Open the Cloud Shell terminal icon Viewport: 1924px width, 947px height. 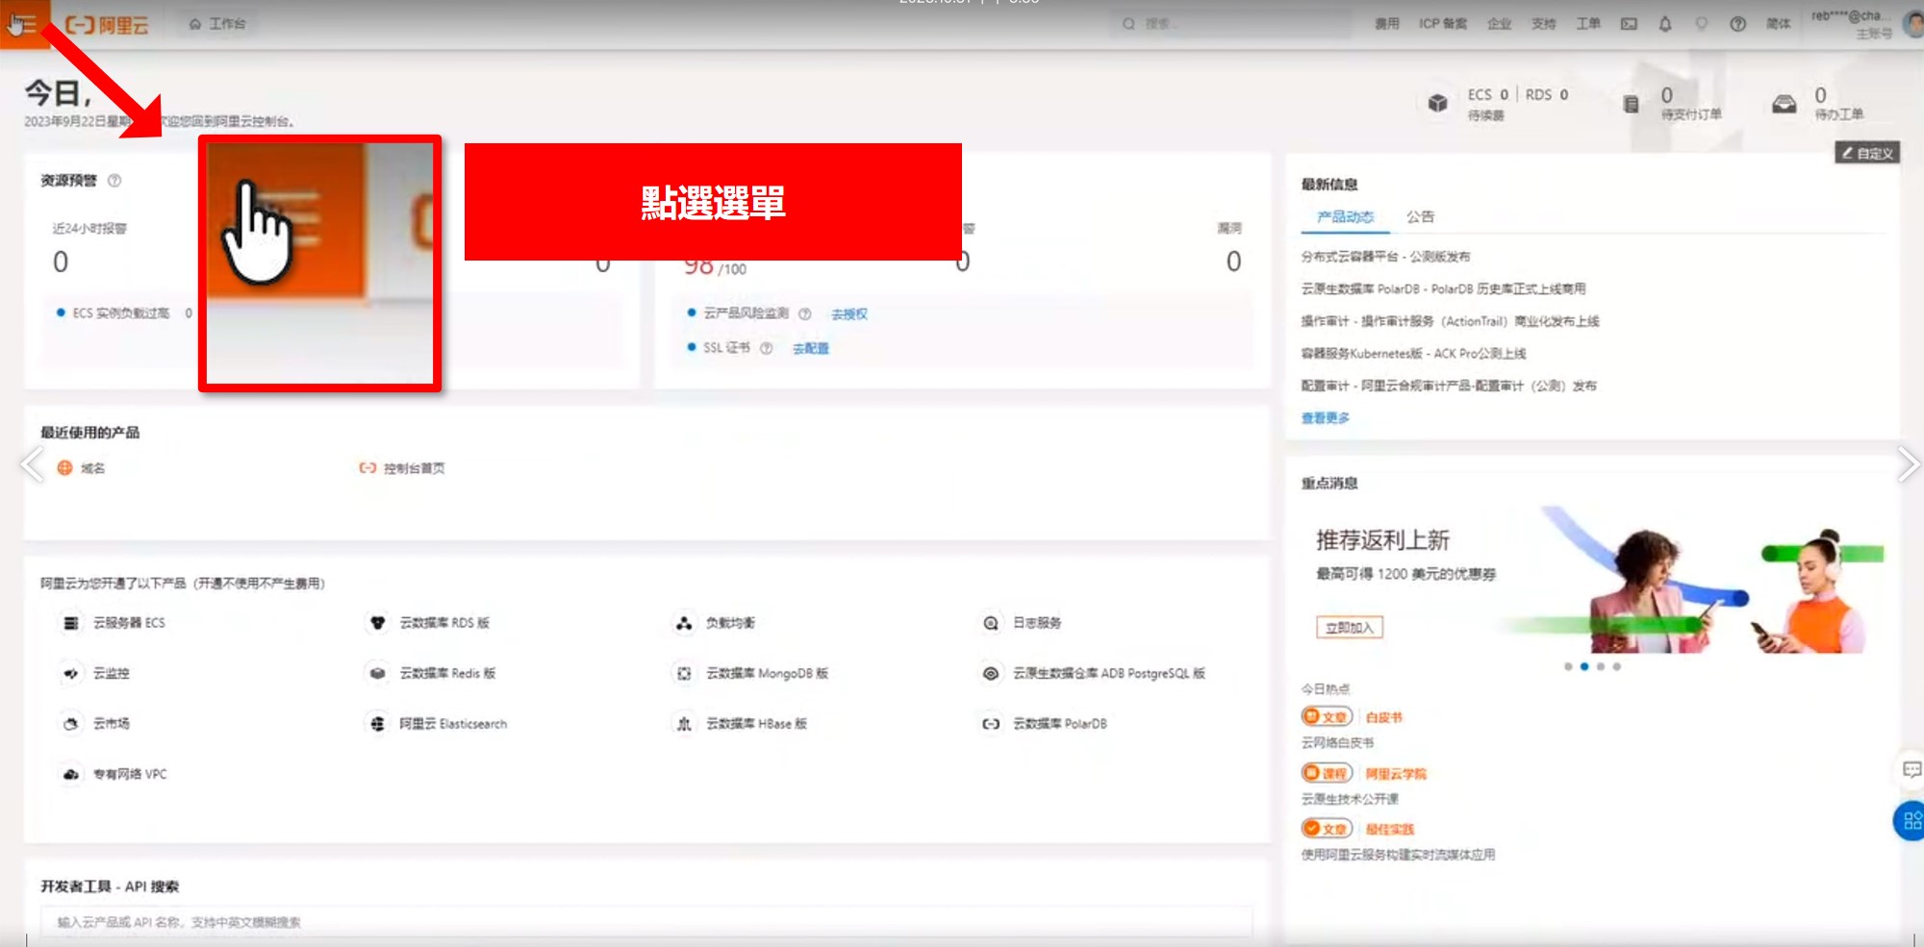(1629, 24)
